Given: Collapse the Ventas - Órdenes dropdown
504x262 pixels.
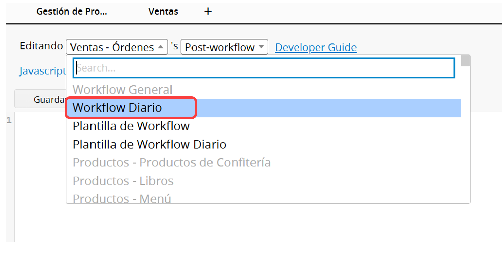Looking at the screenshot, I should [x=117, y=47].
